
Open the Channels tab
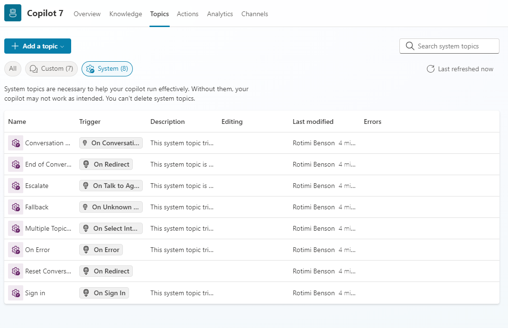point(255,14)
